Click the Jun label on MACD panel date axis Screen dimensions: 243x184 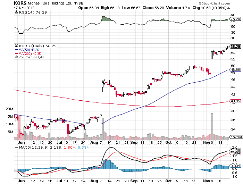[x=21, y=181]
